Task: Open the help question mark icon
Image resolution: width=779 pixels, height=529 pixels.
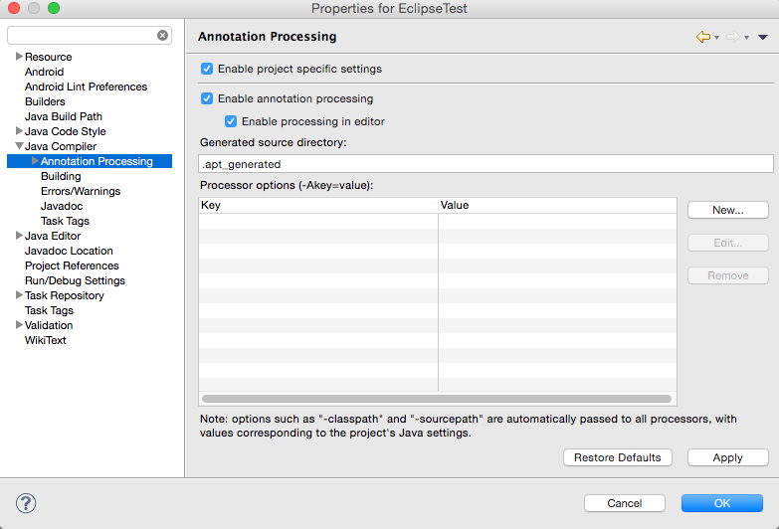Action: (27, 503)
